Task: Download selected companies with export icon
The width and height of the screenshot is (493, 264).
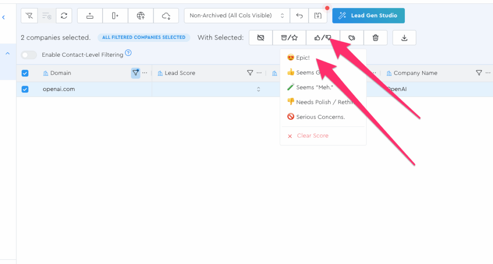Action: coord(404,38)
